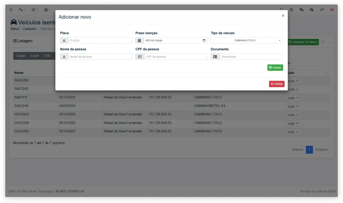Screen dimensions: 343x203
Task: Click the sort arrows on last table column
Action: click(x=326, y=73)
